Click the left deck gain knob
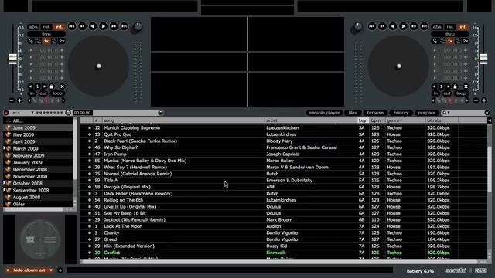This screenshot has height=278, width=495. click(138, 27)
